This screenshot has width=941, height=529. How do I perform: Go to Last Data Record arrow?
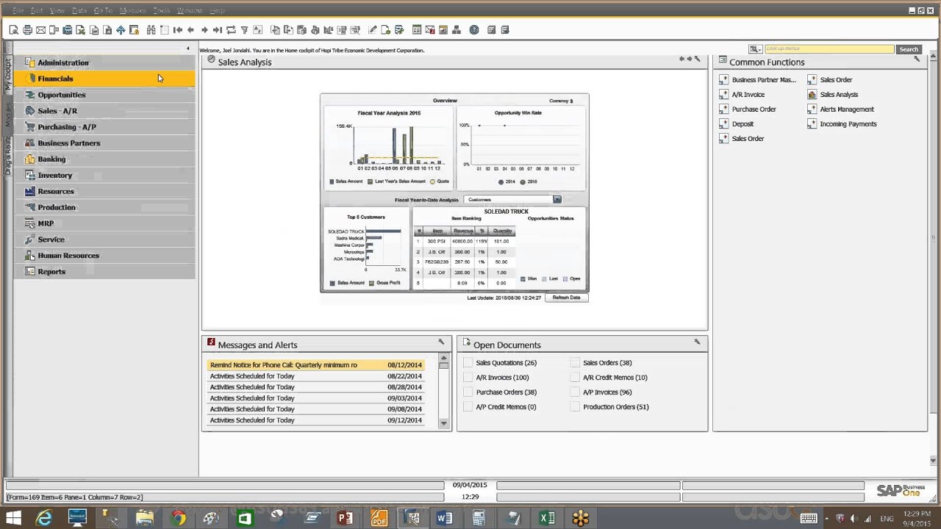[x=218, y=30]
